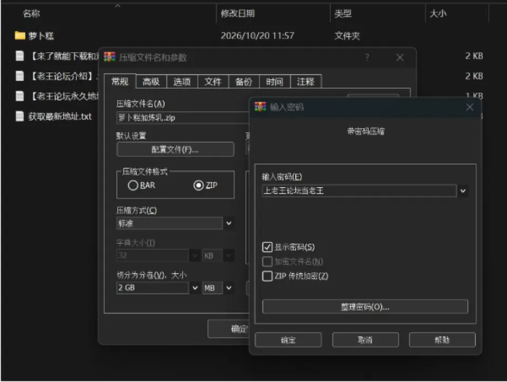
Task: Click the 获取最新地址.txt file icon
Action: tap(20, 116)
